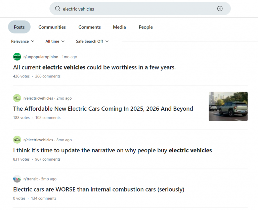Image resolution: width=258 pixels, height=210 pixels.
Task: Switch to the Comments tab
Action: 89,27
